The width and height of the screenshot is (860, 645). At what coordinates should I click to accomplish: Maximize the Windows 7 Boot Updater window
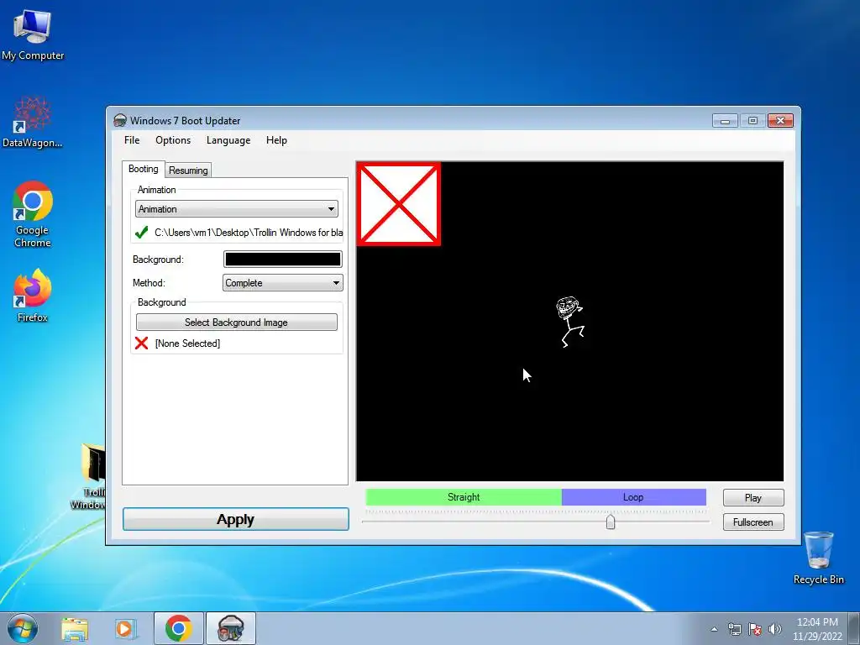752,121
